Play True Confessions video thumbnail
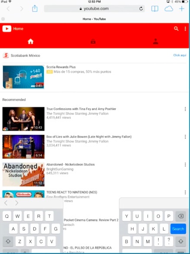Image resolution: width=190 pixels, height=254 pixels. [x=23, y=119]
